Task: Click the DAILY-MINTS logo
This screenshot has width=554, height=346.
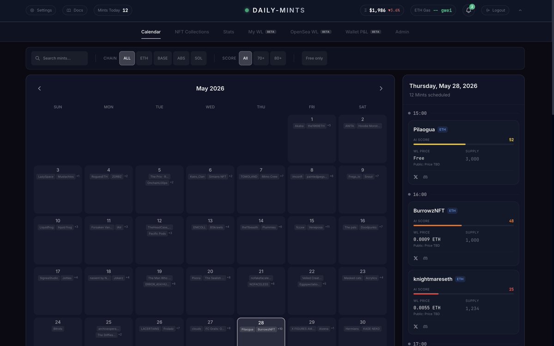Action: pos(275,10)
